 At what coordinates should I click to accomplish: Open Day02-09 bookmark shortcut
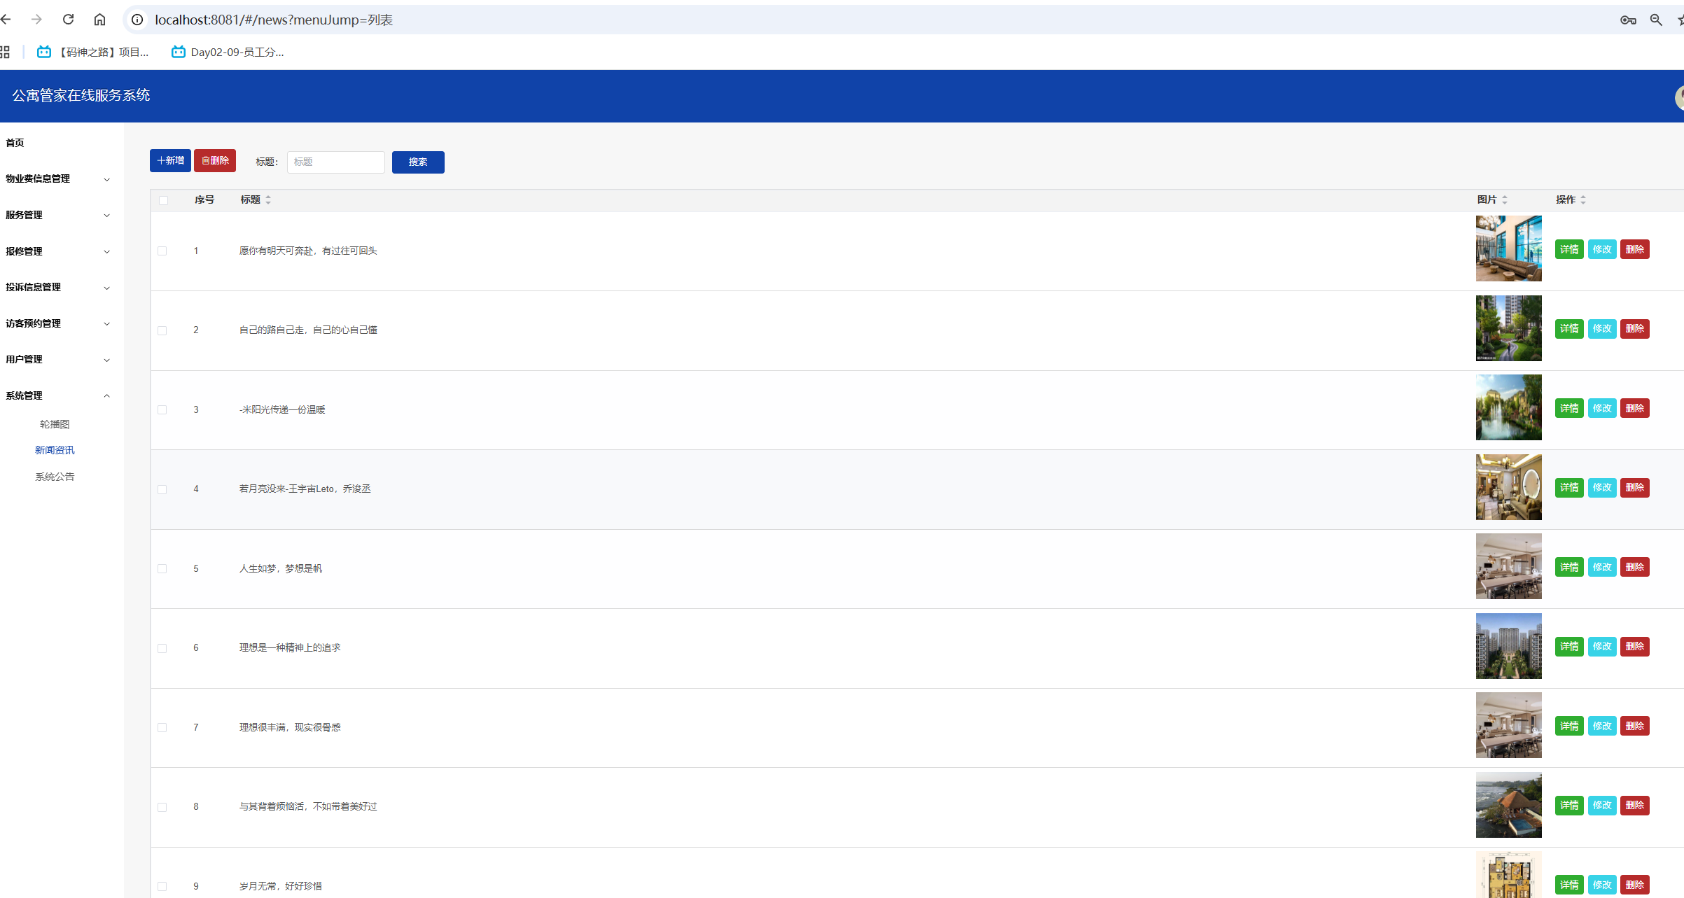(228, 52)
